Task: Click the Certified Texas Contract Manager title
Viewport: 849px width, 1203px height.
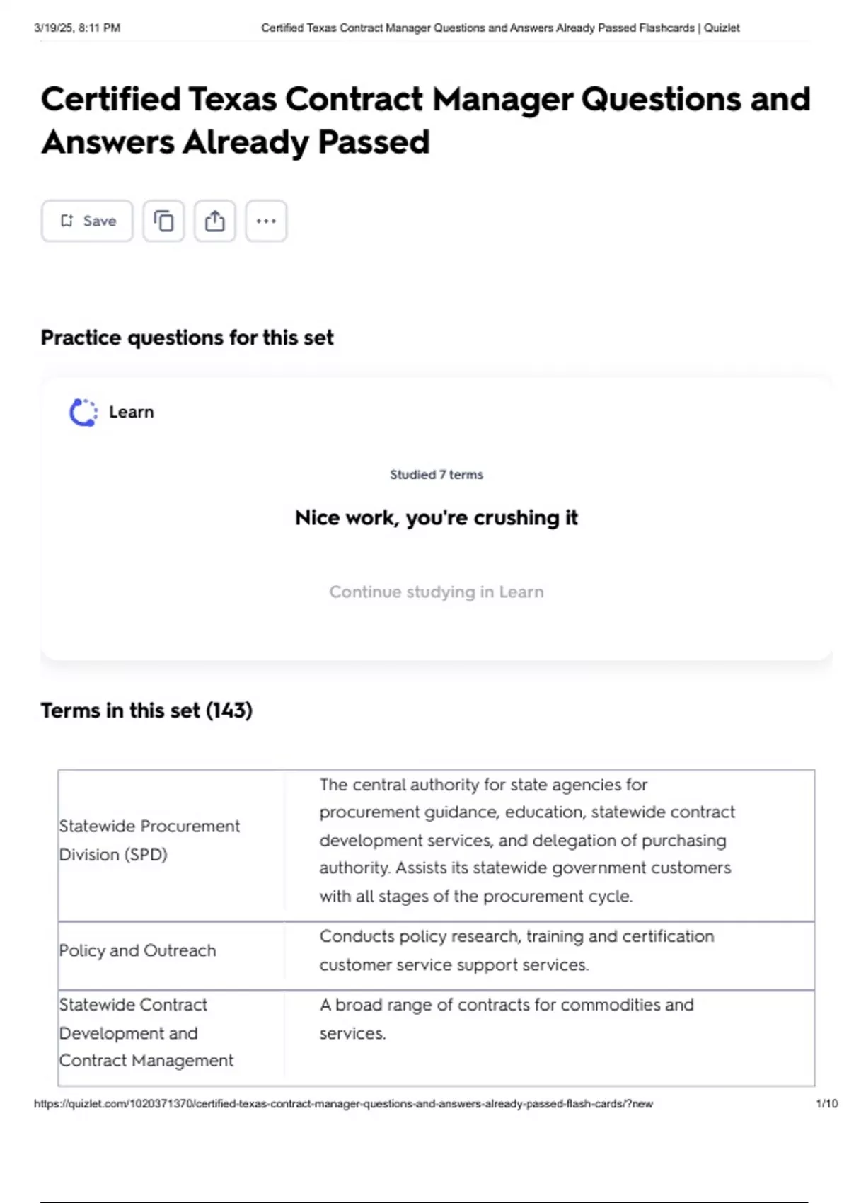Action: tap(424, 120)
